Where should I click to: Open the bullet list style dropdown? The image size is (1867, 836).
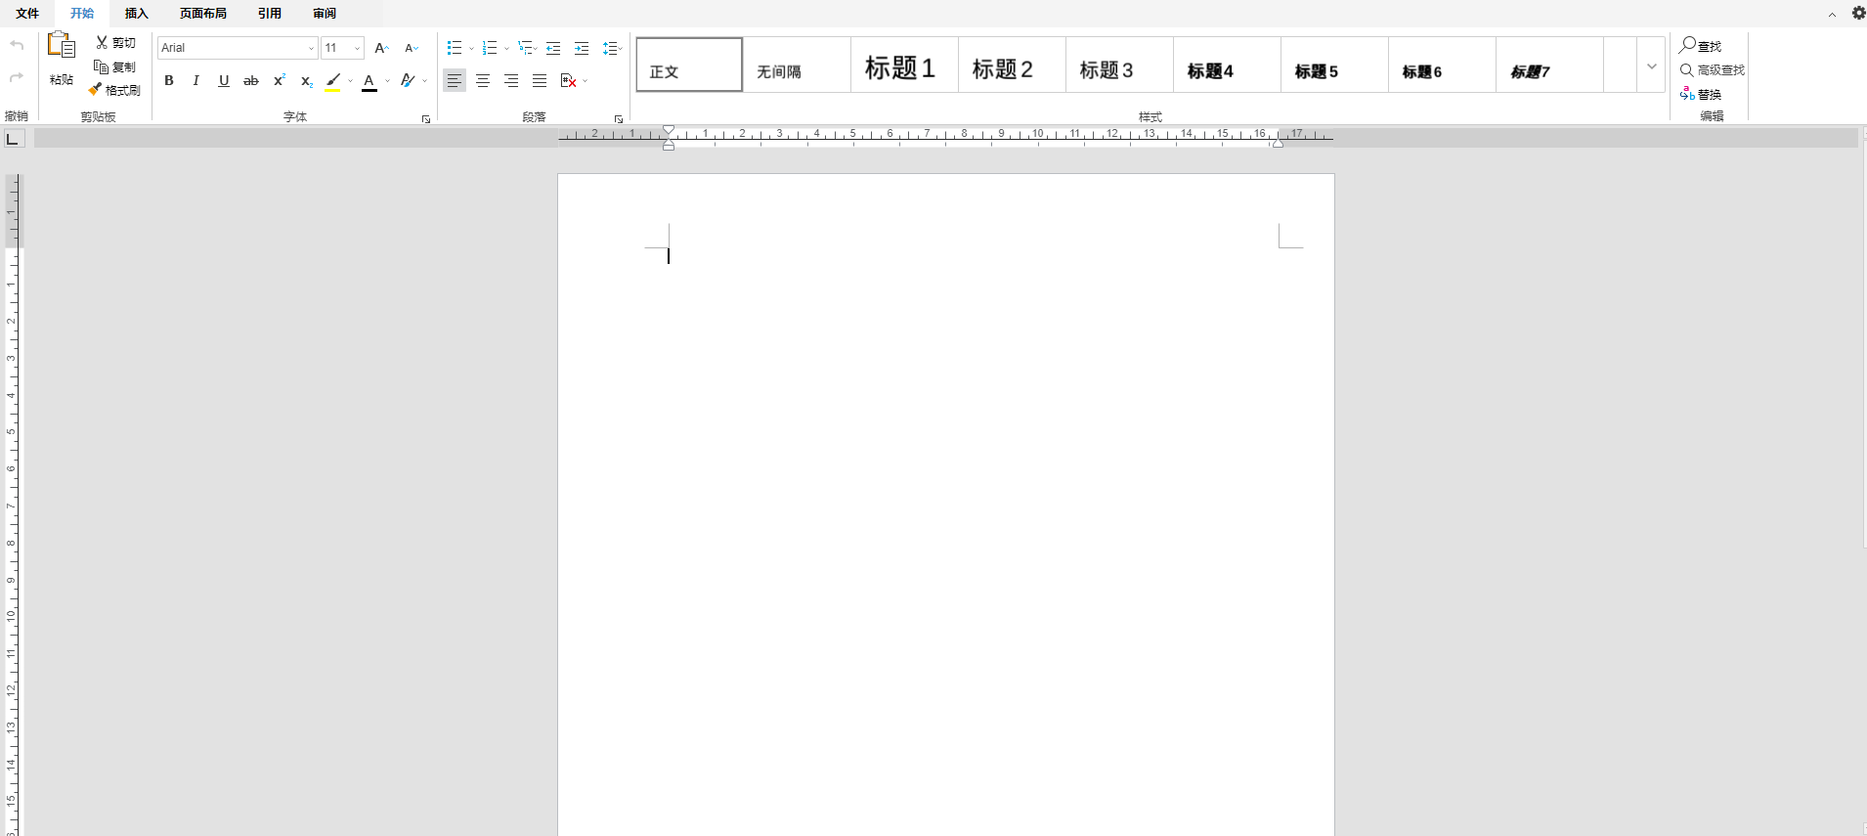tap(471, 48)
